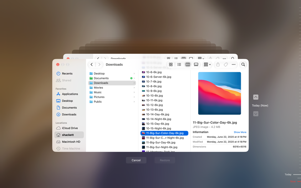Select Movies folder in the column list
Image resolution: width=301 pixels, height=188 pixels.
point(112,88)
